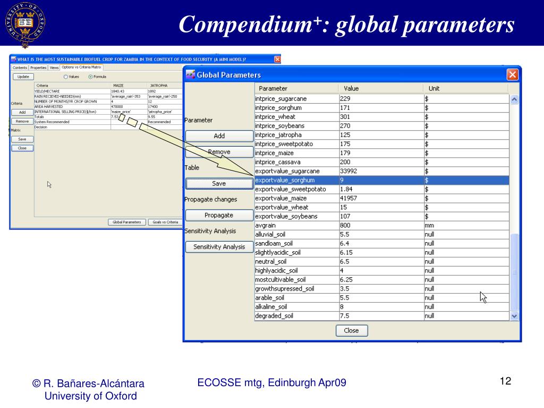Click the highlyacidic_soil parameter
This screenshot has height=408, width=544.
pos(297,270)
